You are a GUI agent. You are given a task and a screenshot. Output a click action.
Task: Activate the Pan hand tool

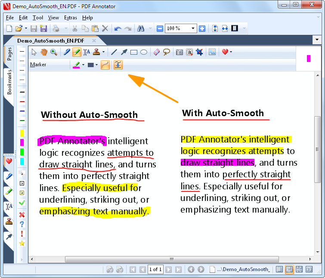point(44,52)
